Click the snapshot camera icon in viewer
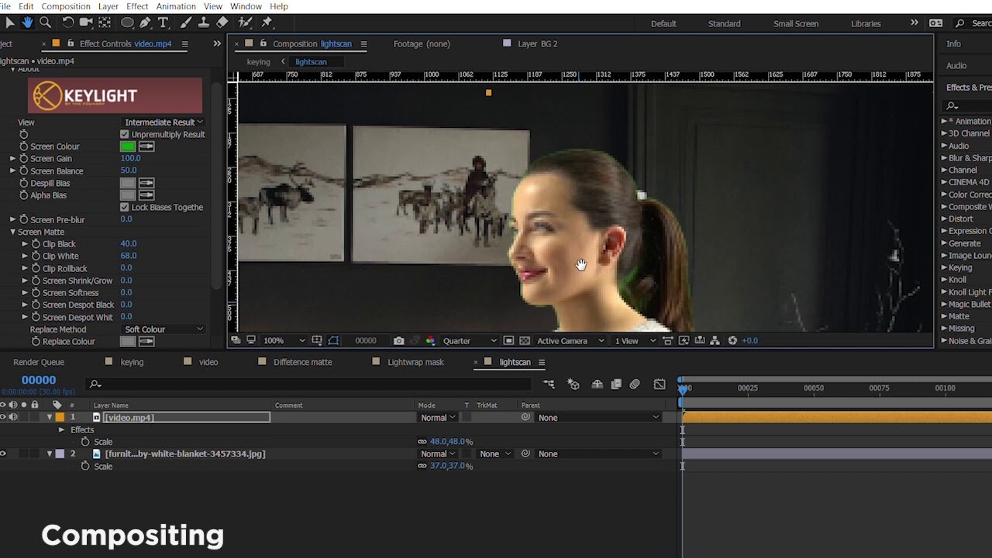Image resolution: width=992 pixels, height=558 pixels. [398, 341]
